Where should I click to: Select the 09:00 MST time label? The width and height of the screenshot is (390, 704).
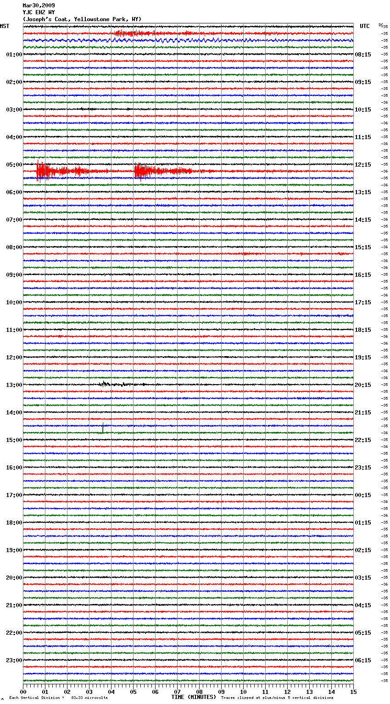coord(14,275)
